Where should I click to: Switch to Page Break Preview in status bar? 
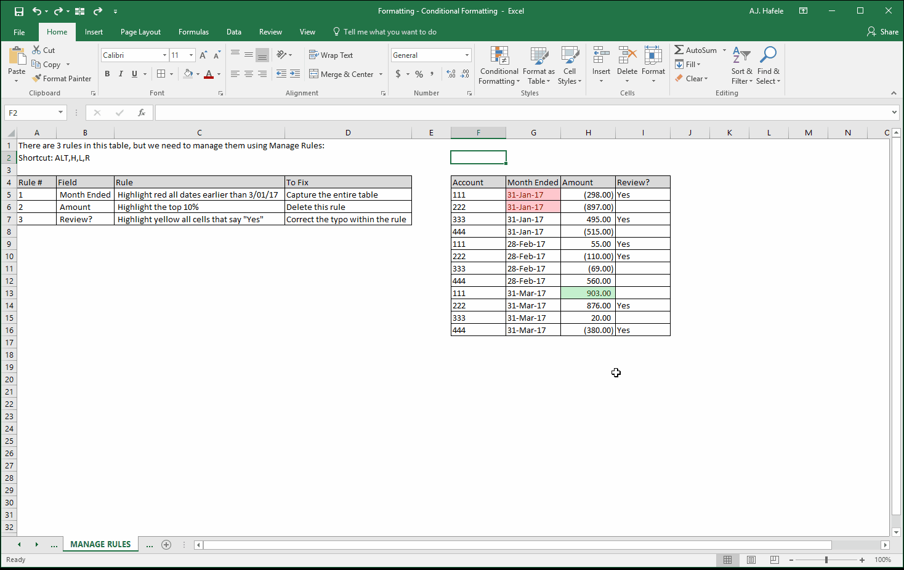(775, 560)
